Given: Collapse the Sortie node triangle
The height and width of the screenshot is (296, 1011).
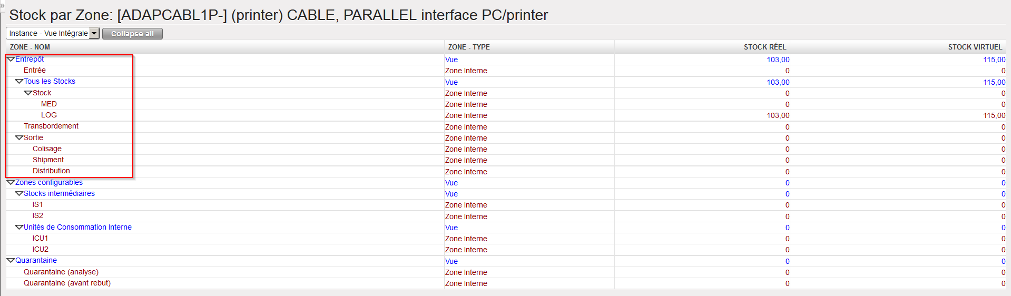Looking at the screenshot, I should pos(19,138).
